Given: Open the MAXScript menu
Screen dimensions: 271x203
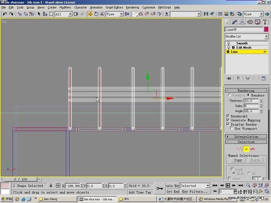Looking at the screenshot, I should click(164, 8).
